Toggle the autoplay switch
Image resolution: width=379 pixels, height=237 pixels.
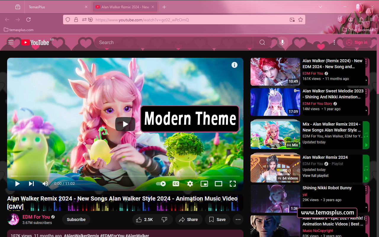click(161, 184)
